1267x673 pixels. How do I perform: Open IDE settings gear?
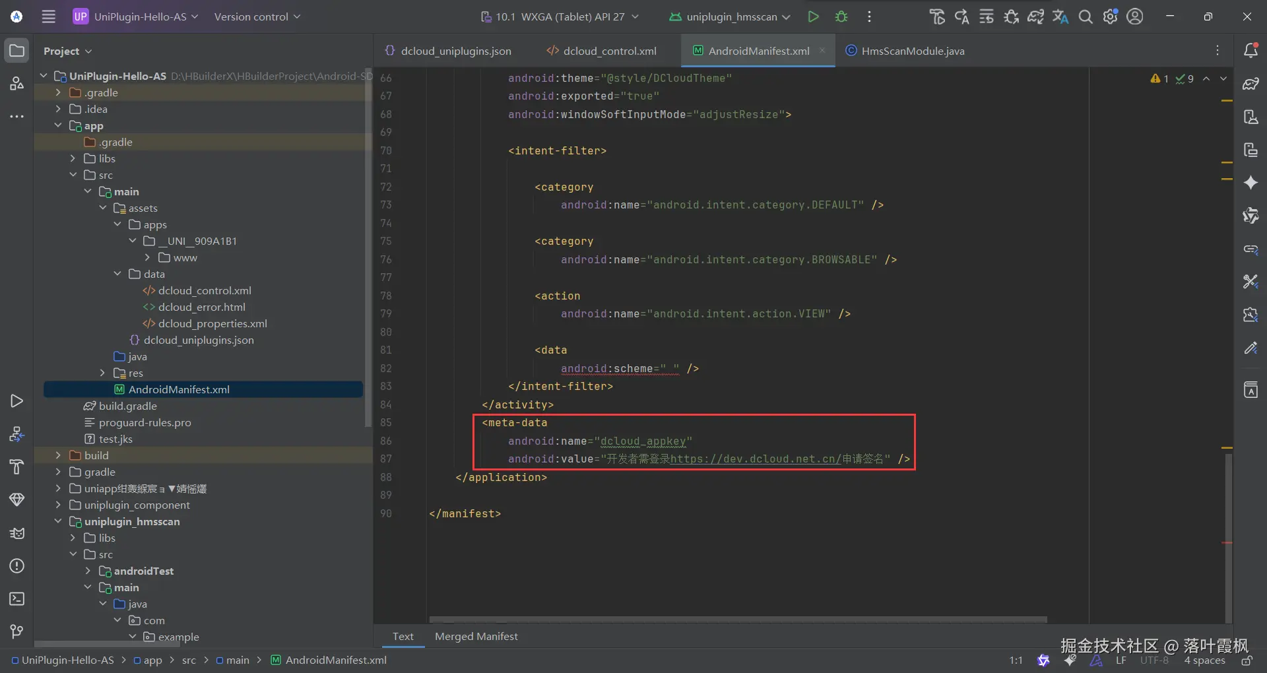click(1111, 16)
